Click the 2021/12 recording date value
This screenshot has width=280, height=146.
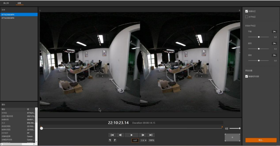[31, 116]
